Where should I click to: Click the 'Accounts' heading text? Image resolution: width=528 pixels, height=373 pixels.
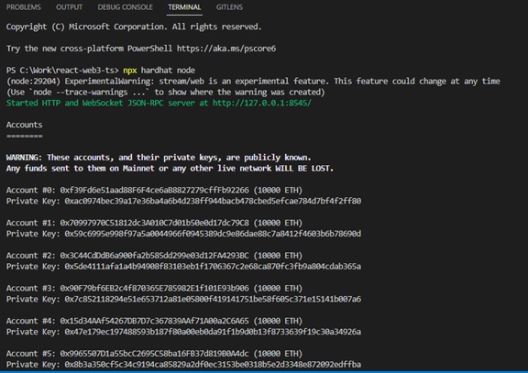[24, 125]
